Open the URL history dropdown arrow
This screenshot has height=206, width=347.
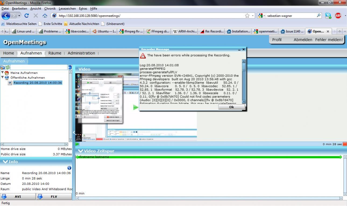tap(253, 16)
